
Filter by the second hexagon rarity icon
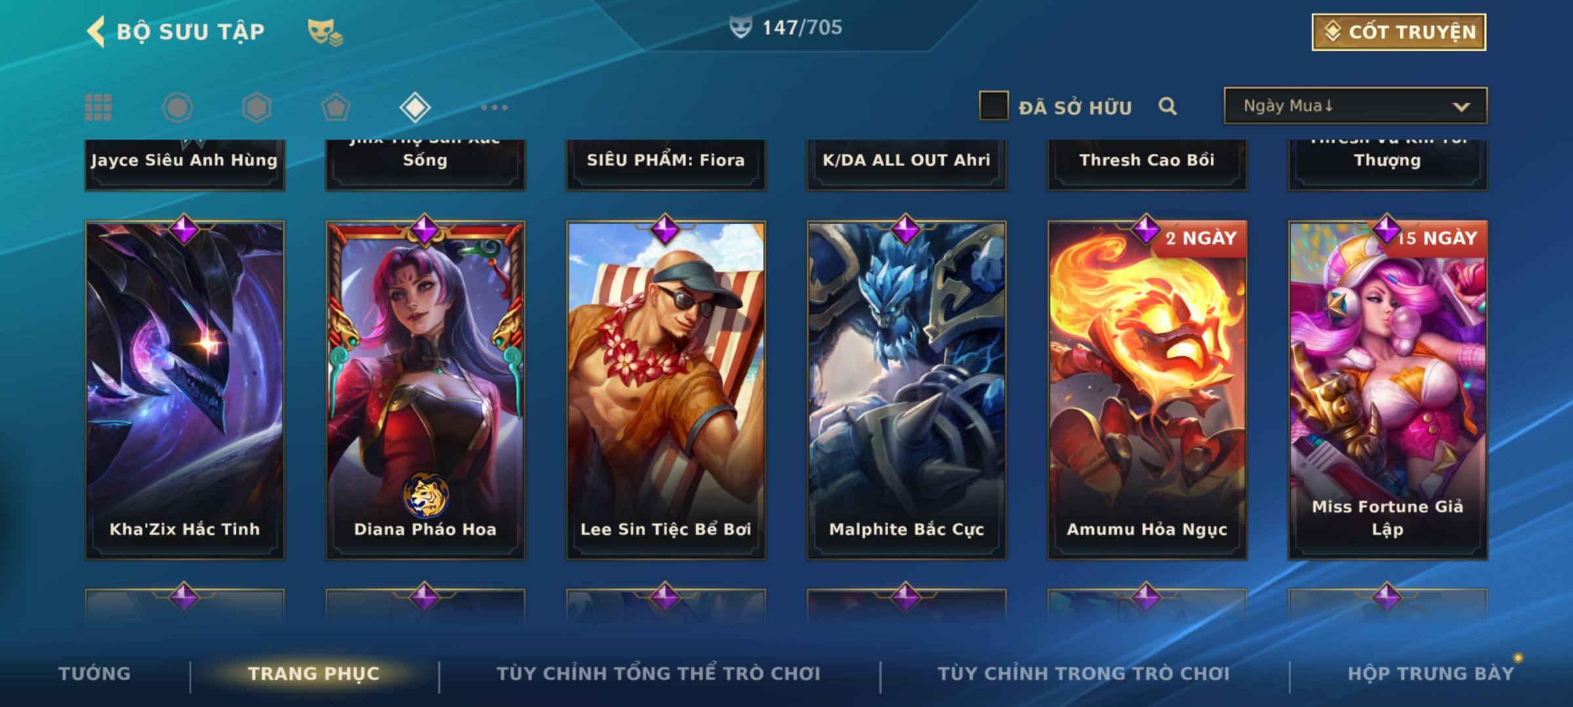coord(256,107)
